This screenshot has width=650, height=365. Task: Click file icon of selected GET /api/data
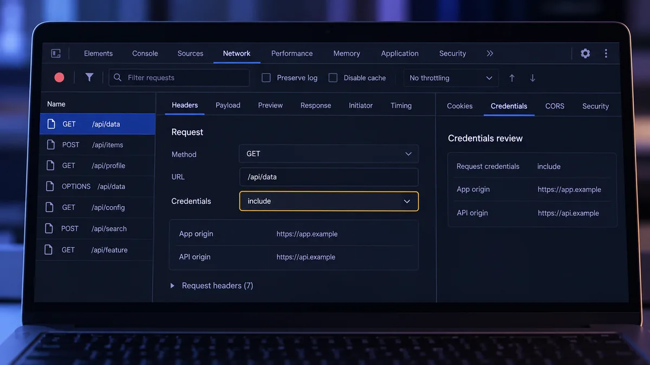coord(51,124)
